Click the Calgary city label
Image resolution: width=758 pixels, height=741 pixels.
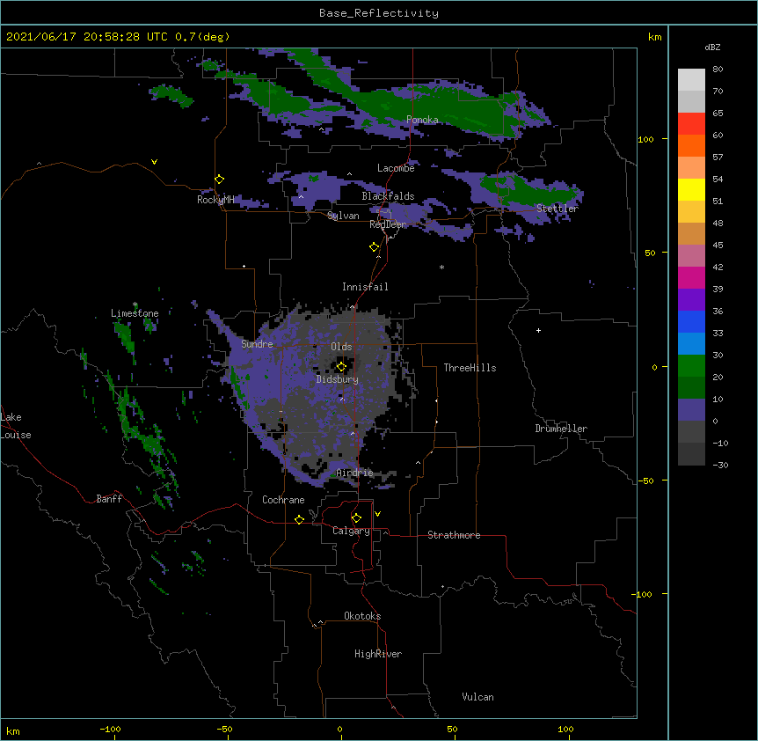(351, 531)
